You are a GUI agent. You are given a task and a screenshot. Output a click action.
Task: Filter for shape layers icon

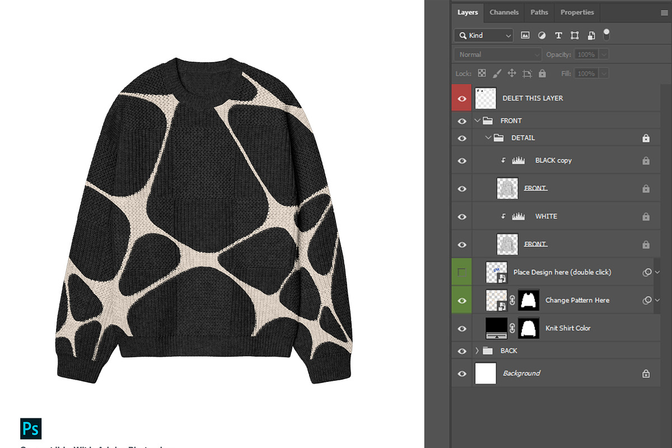575,35
